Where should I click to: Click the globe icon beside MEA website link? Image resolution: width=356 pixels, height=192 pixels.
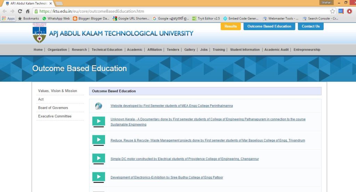98,106
